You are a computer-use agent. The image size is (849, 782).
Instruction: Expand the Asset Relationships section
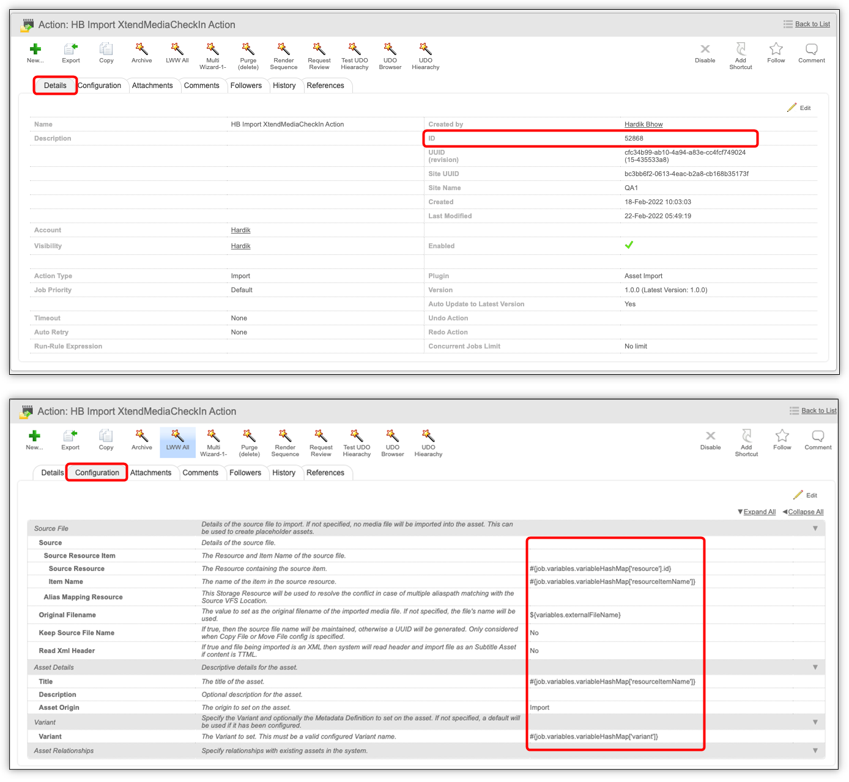click(x=815, y=750)
